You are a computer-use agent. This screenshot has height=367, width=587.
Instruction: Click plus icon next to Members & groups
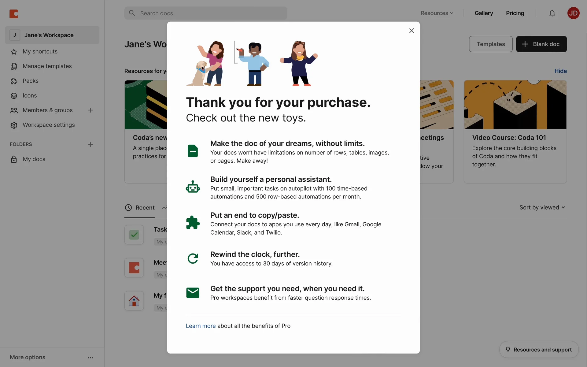click(x=90, y=110)
